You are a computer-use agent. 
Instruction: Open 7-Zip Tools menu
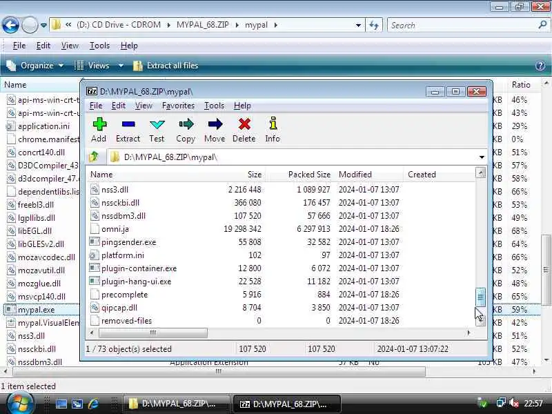(214, 106)
